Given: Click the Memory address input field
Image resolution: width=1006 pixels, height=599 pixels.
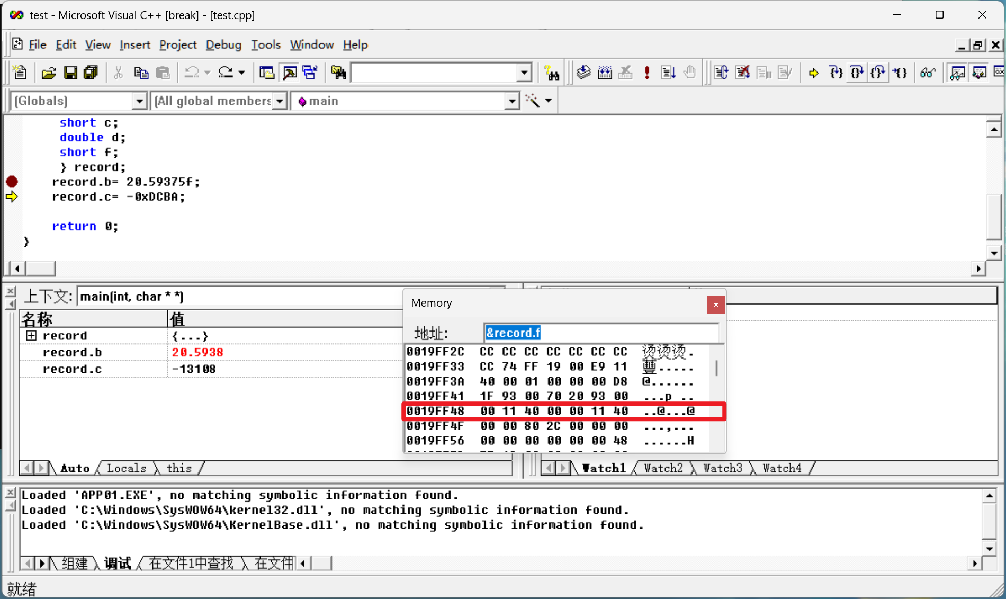Looking at the screenshot, I should [x=601, y=333].
